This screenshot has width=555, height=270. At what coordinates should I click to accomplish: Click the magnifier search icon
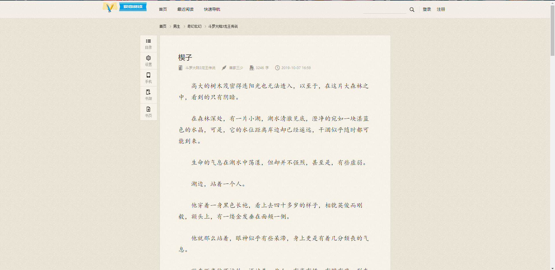coord(412,10)
